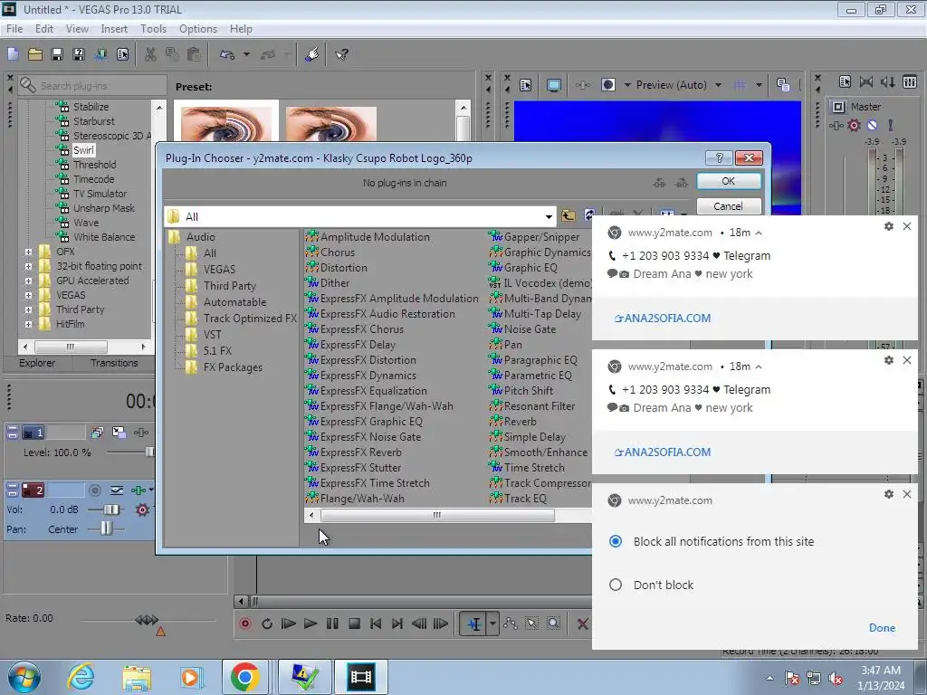Click the video preview external monitor icon
Image resolution: width=927 pixels, height=695 pixels.
(x=554, y=85)
